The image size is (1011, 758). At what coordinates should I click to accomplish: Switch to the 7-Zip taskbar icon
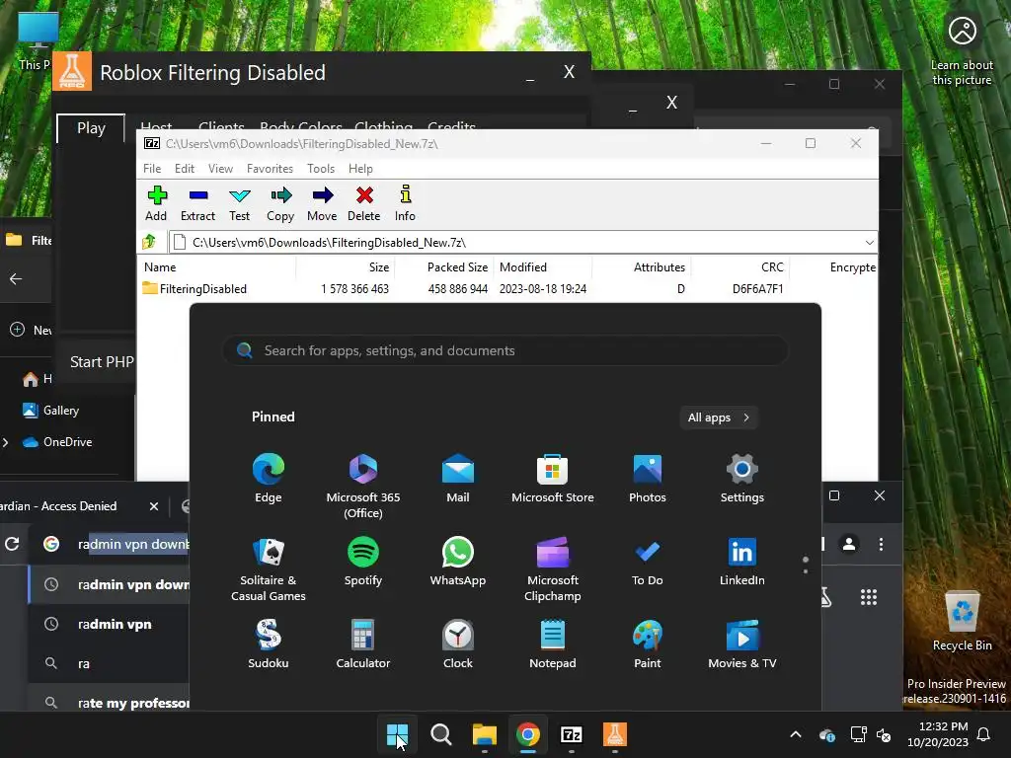(572, 734)
